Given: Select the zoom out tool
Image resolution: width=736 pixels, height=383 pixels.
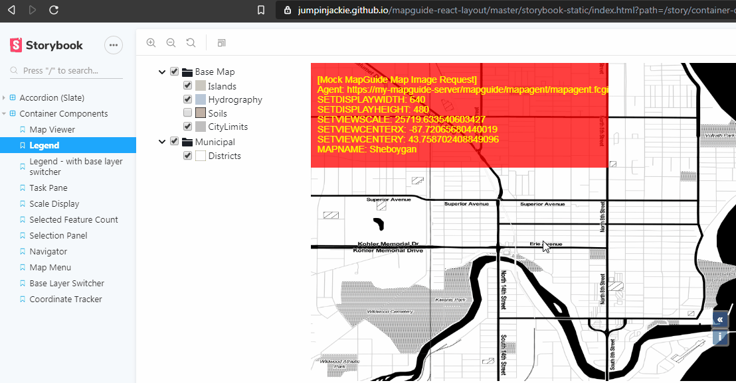Looking at the screenshot, I should coord(171,42).
